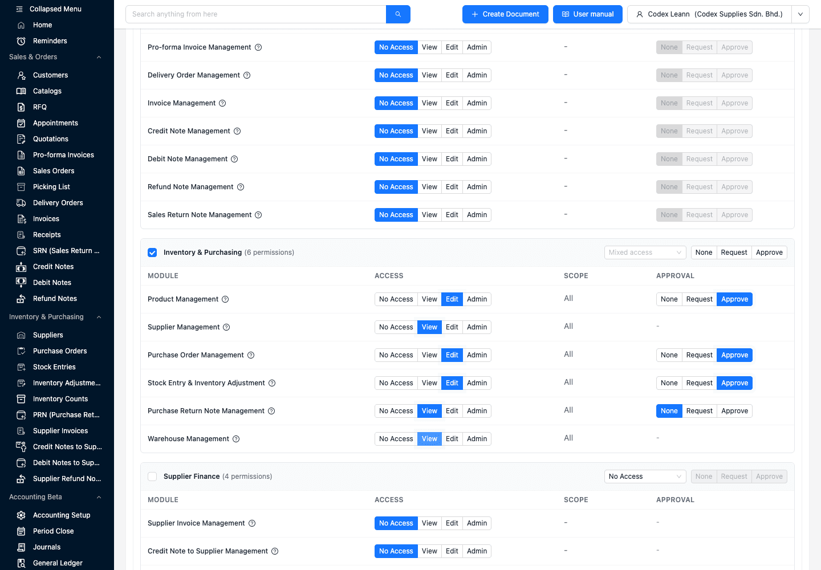Show help icon beside Warehouse Management
This screenshot has height=570, width=821.
point(236,439)
